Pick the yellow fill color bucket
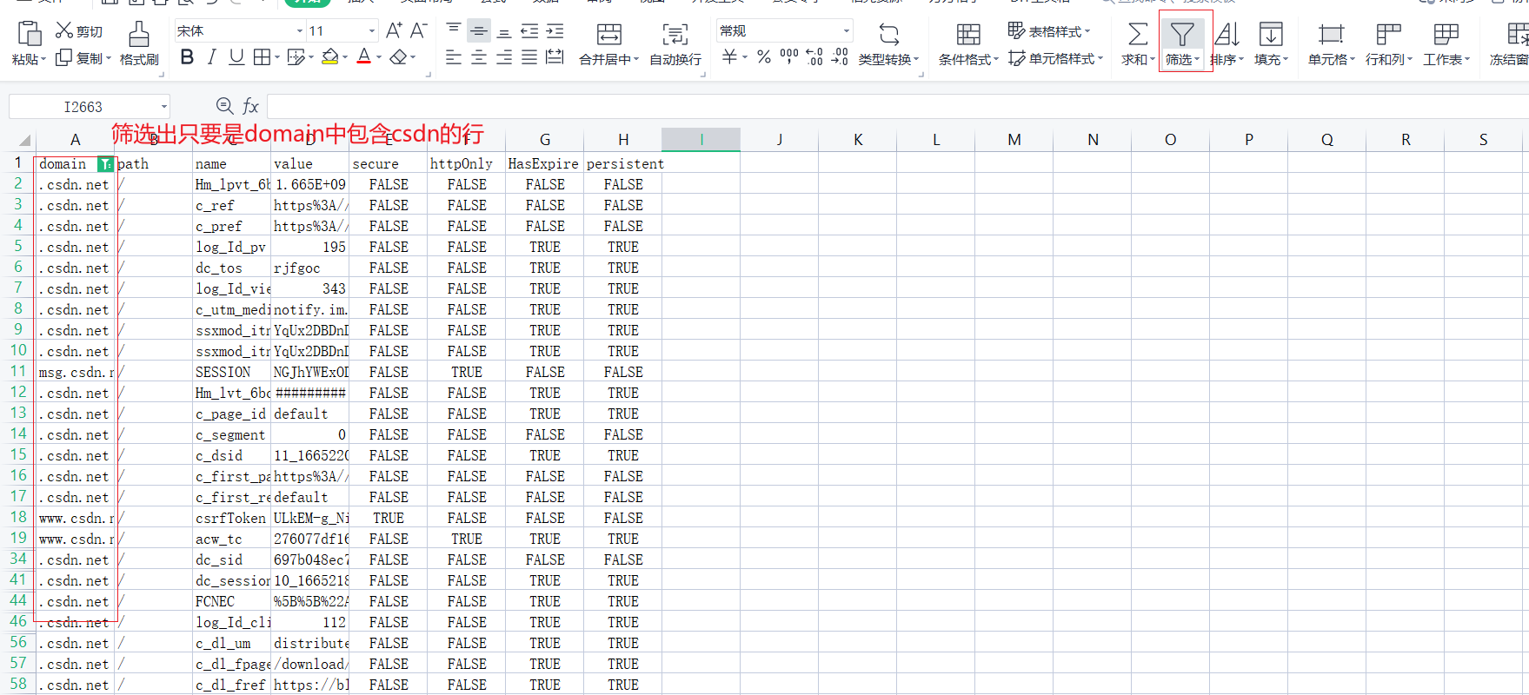The image size is (1529, 695). click(x=330, y=57)
